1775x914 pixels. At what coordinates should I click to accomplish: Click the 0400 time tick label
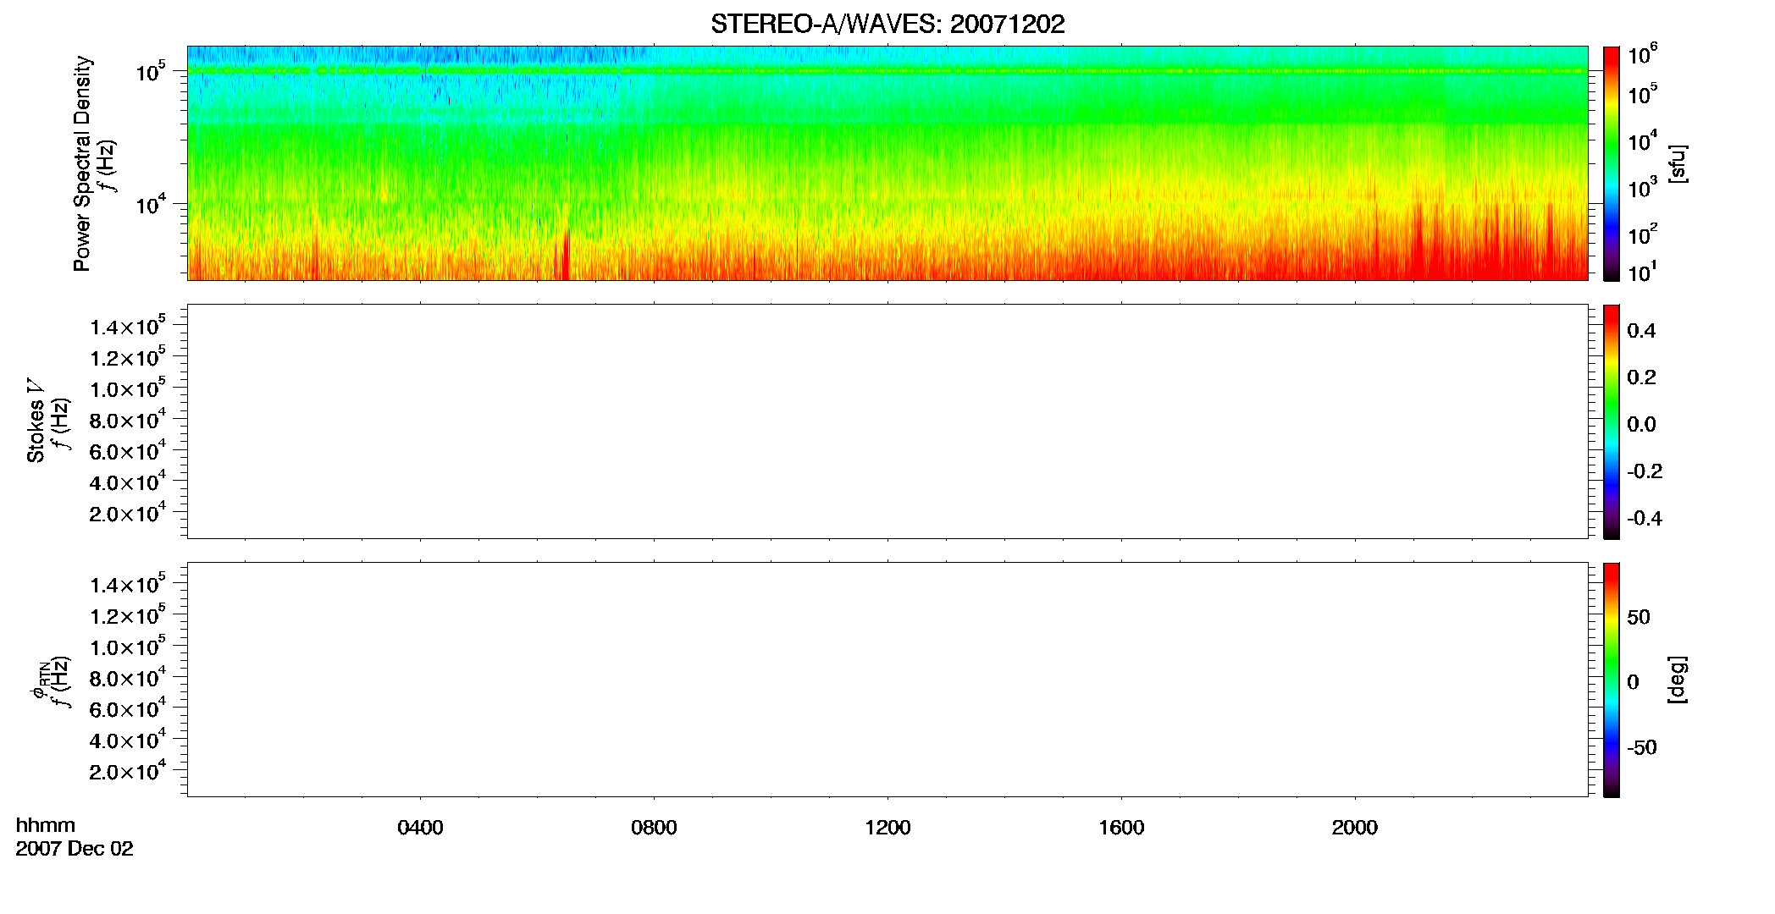point(420,828)
